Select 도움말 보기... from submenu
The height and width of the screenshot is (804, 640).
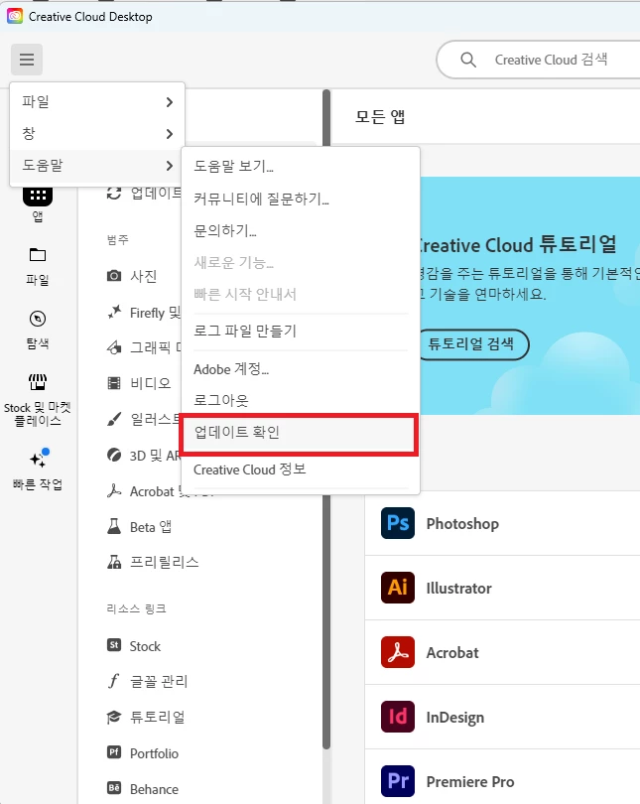coord(301,166)
